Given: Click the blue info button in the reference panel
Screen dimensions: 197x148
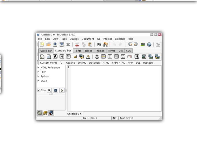Looking at the screenshot, I should pos(56,90).
